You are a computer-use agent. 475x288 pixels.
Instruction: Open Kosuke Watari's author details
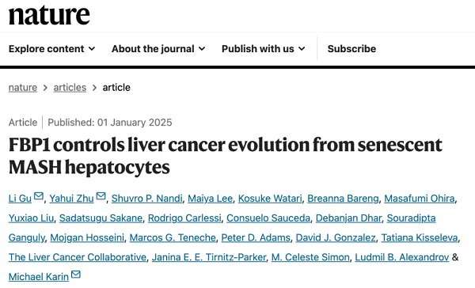(x=270, y=199)
